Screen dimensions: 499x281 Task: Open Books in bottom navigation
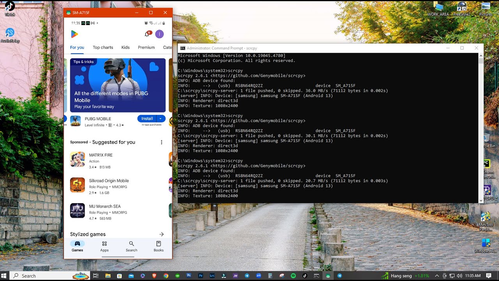pyautogui.click(x=159, y=246)
